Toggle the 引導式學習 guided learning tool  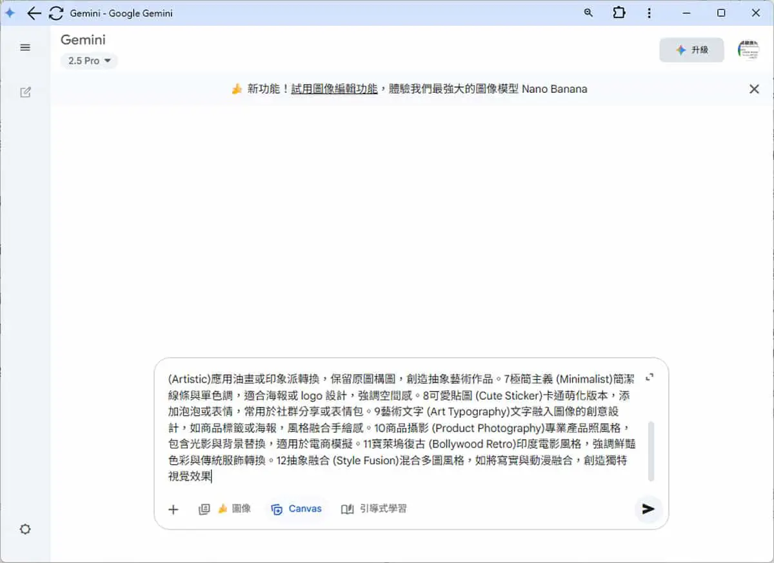(374, 509)
